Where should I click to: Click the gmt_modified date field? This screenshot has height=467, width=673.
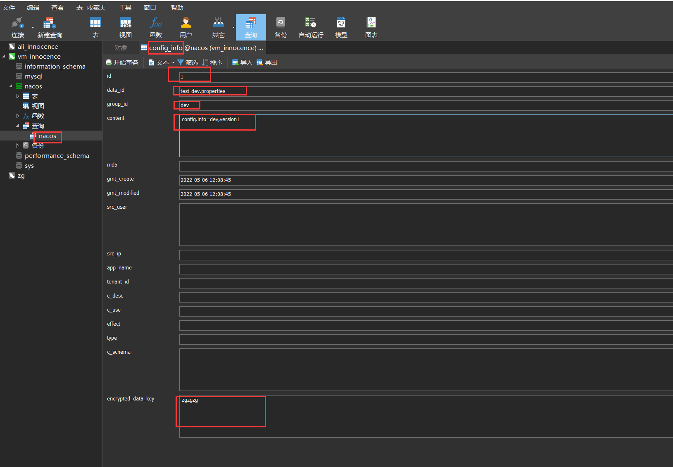click(x=426, y=194)
